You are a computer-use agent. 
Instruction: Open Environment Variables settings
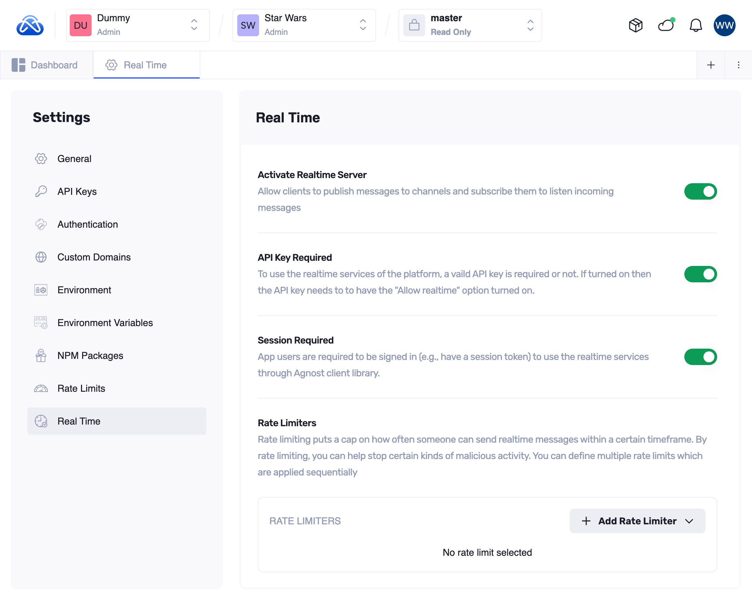point(105,323)
